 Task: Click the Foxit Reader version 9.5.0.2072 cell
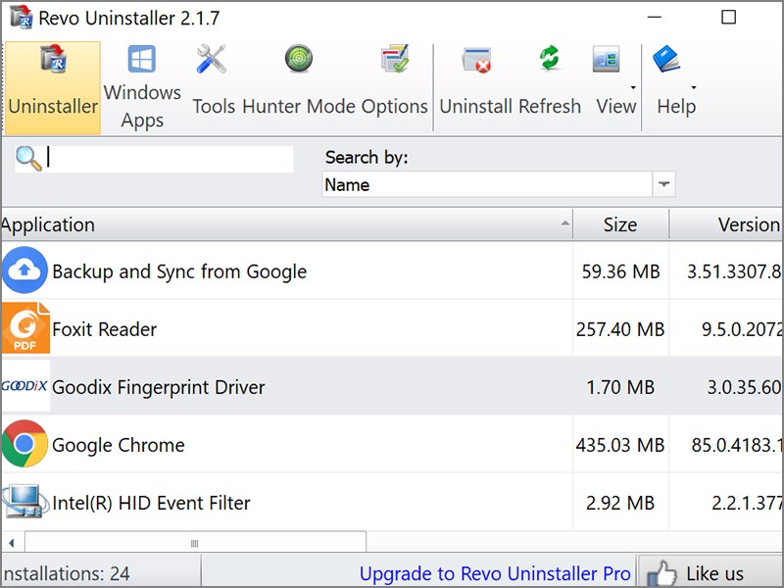pyautogui.click(x=726, y=329)
